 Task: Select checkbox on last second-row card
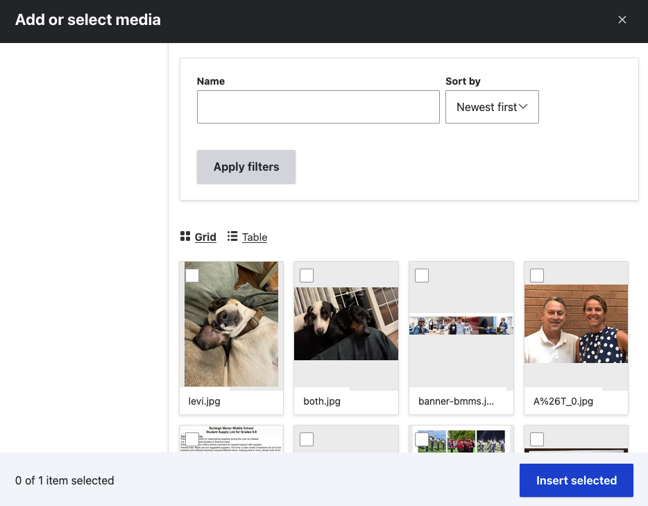[x=537, y=439]
